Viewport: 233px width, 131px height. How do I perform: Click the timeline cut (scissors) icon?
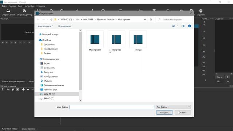click(8, 90)
